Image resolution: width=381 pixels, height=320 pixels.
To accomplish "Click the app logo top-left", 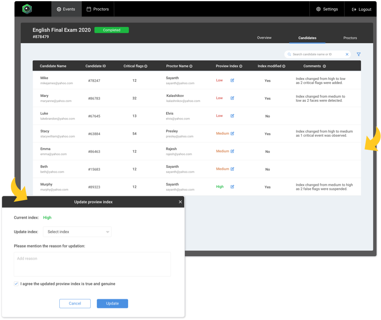I will [x=27, y=8].
